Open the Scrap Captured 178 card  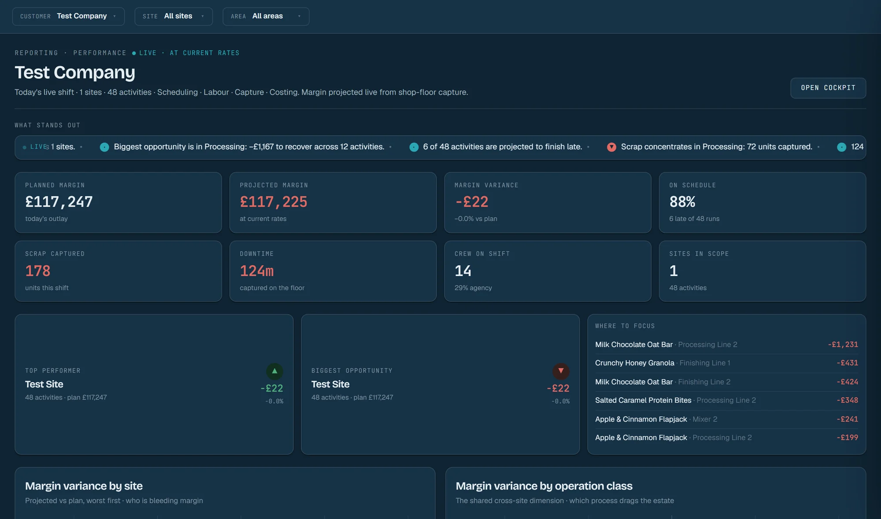[118, 271]
